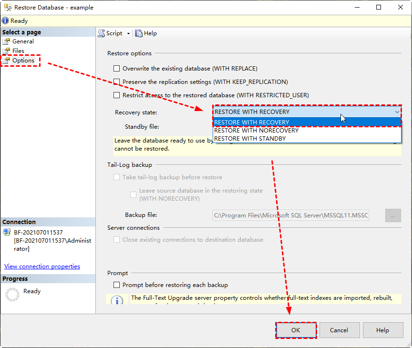Confirm the restore with the OK button
Image resolution: width=412 pixels, height=348 pixels.
pyautogui.click(x=296, y=330)
